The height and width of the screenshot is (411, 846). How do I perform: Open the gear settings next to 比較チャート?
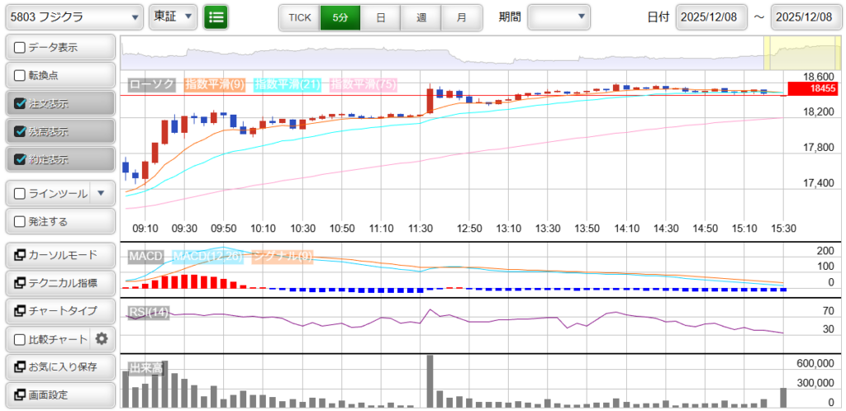click(x=102, y=338)
